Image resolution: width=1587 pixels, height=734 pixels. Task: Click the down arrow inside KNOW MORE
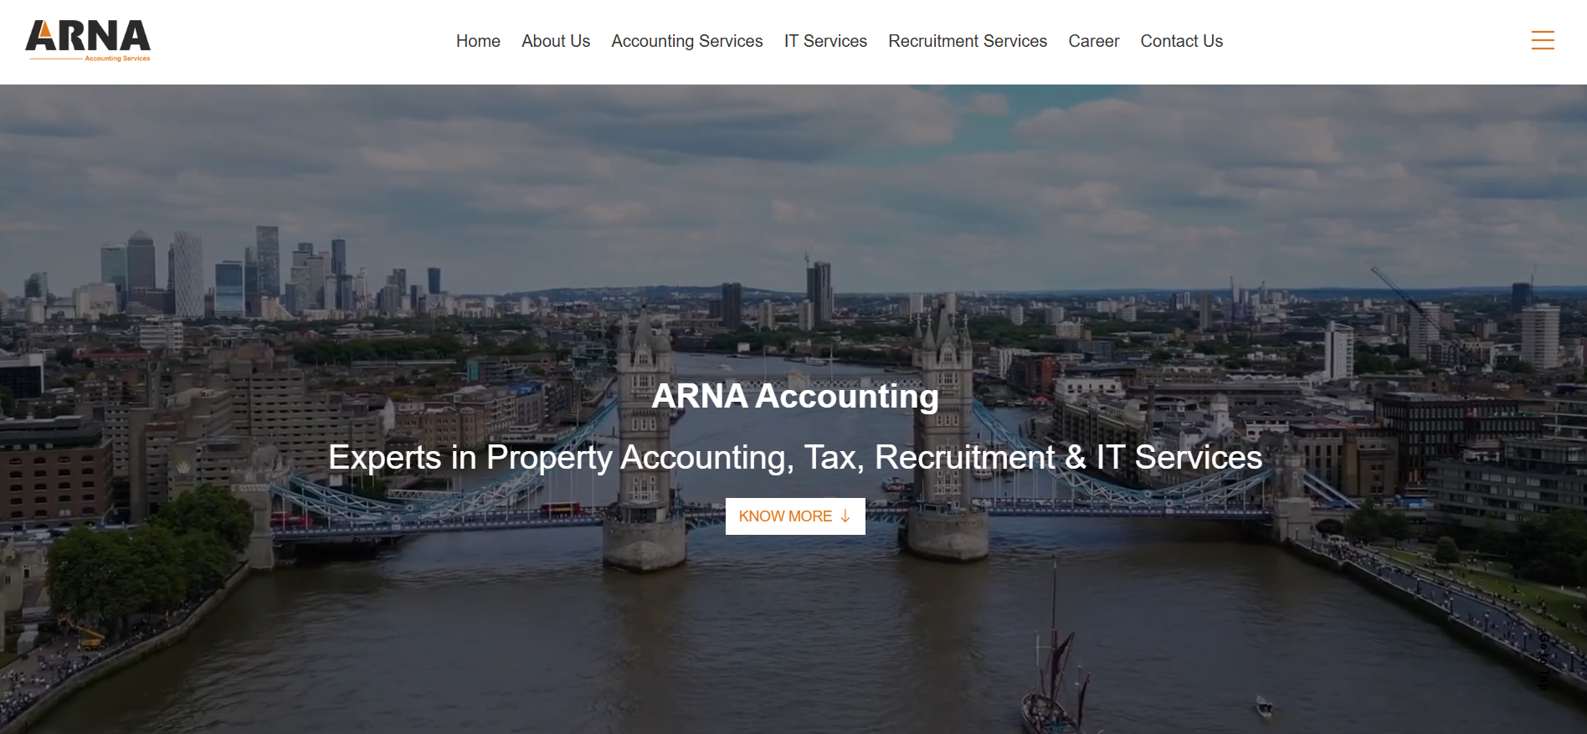pyautogui.click(x=845, y=516)
